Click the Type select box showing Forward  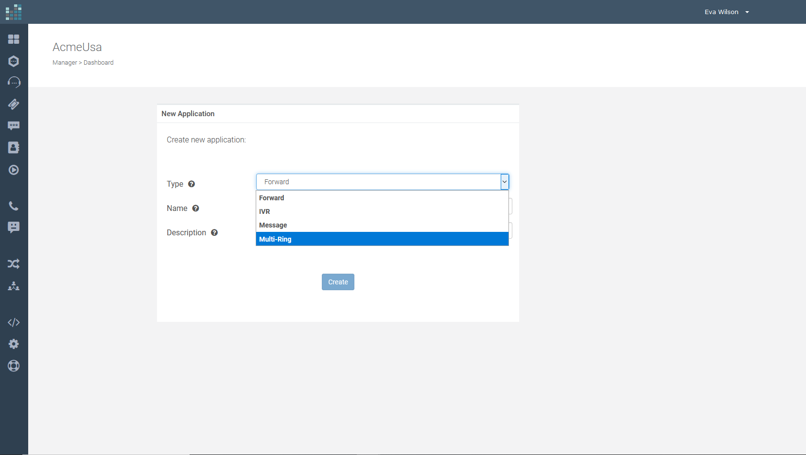point(382,182)
